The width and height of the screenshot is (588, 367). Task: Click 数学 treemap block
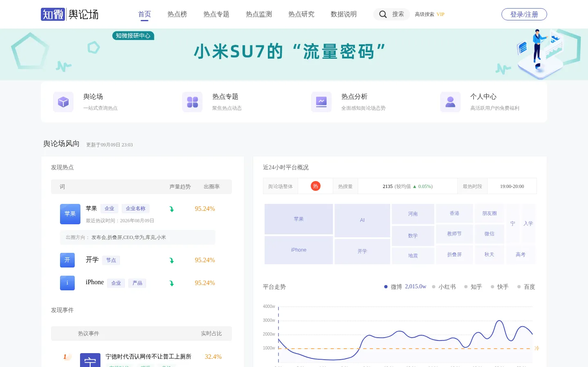click(413, 236)
